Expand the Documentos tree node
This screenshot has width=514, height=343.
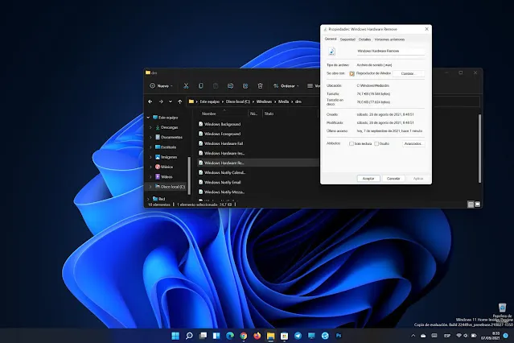(x=150, y=137)
